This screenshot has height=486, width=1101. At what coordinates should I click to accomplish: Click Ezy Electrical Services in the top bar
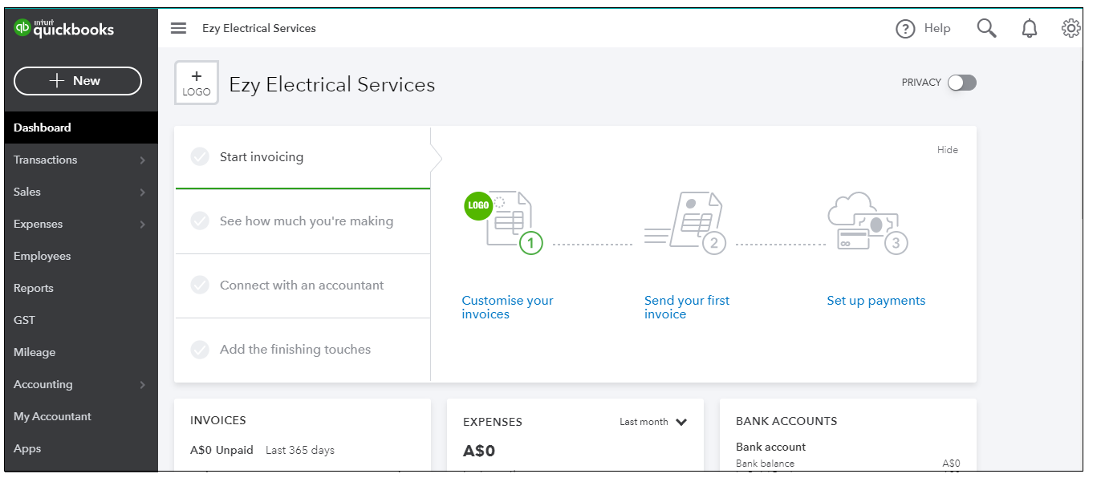259,28
